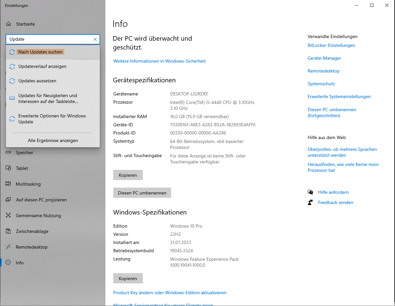The width and height of the screenshot is (395, 306).
Task: Click the build number 19045.3324
Action: coord(181,251)
